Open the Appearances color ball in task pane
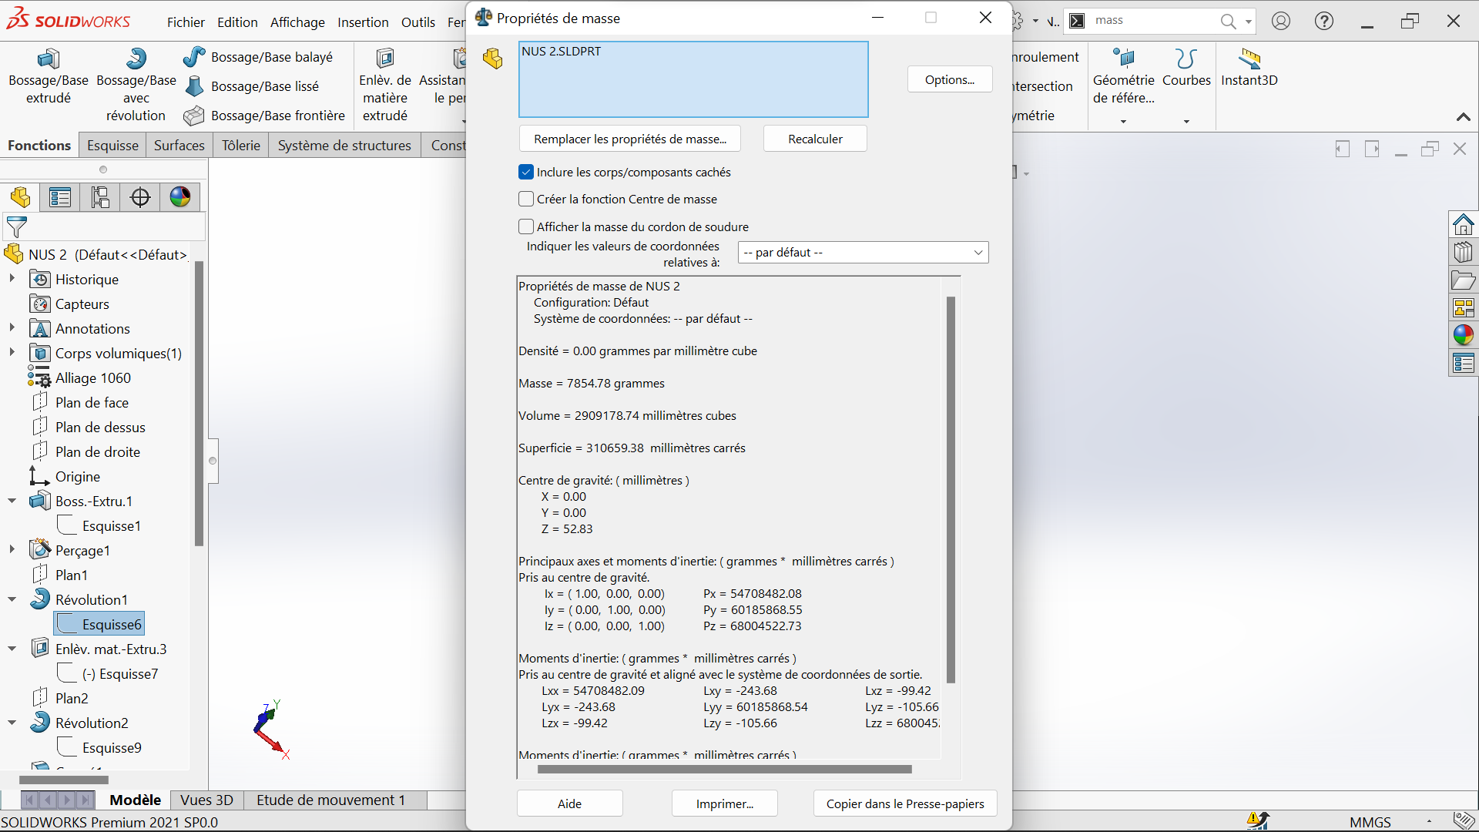The width and height of the screenshot is (1479, 832). pos(1463,335)
